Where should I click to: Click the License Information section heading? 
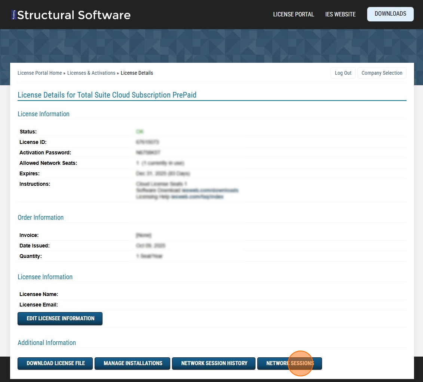pyautogui.click(x=43, y=114)
